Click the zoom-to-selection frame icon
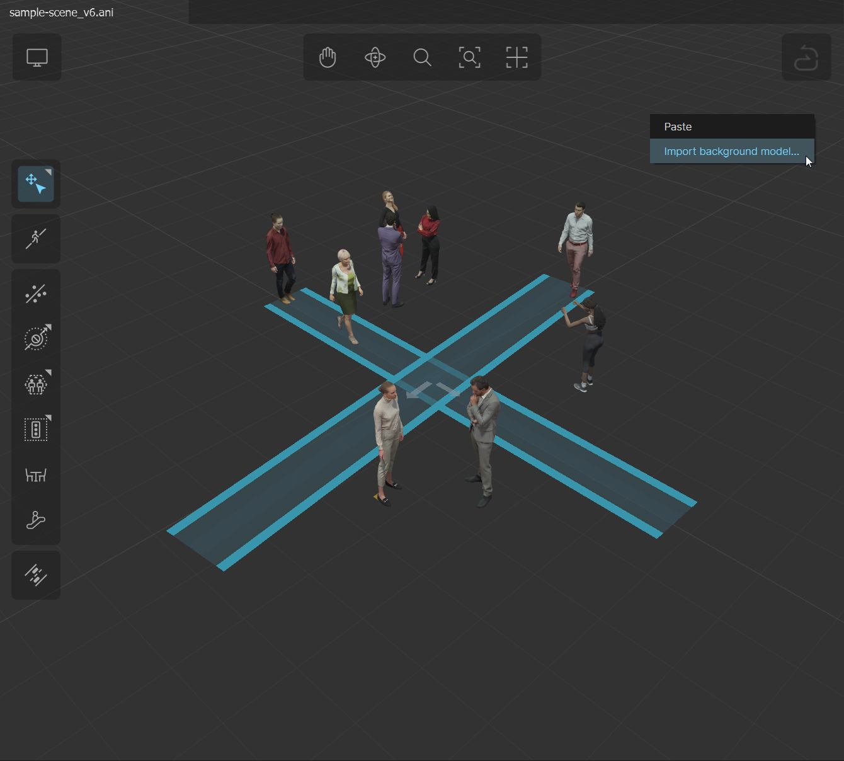Viewport: 844px width, 761px height. click(469, 57)
